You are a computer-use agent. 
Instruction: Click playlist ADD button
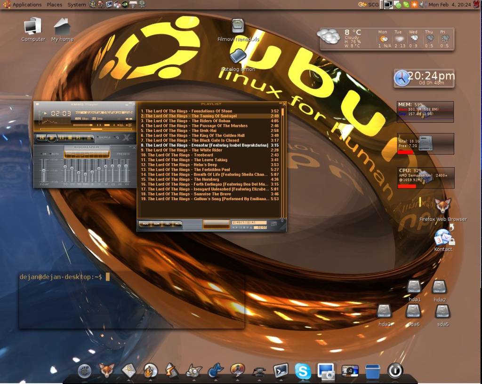tap(146, 224)
